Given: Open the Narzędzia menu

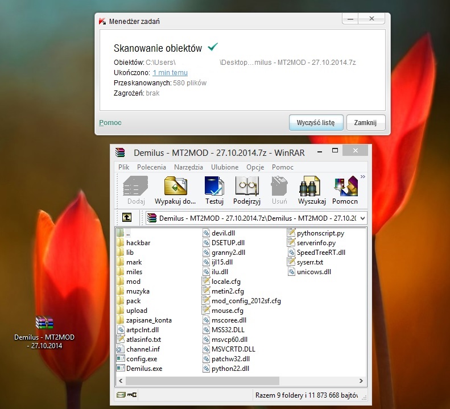Looking at the screenshot, I should pyautogui.click(x=188, y=167).
